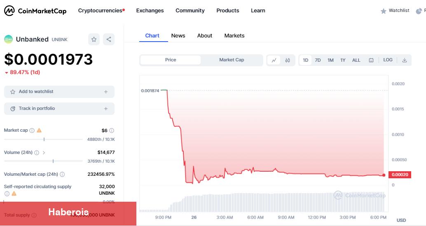
Task: Set chart range to ALL
Action: tap(356, 60)
